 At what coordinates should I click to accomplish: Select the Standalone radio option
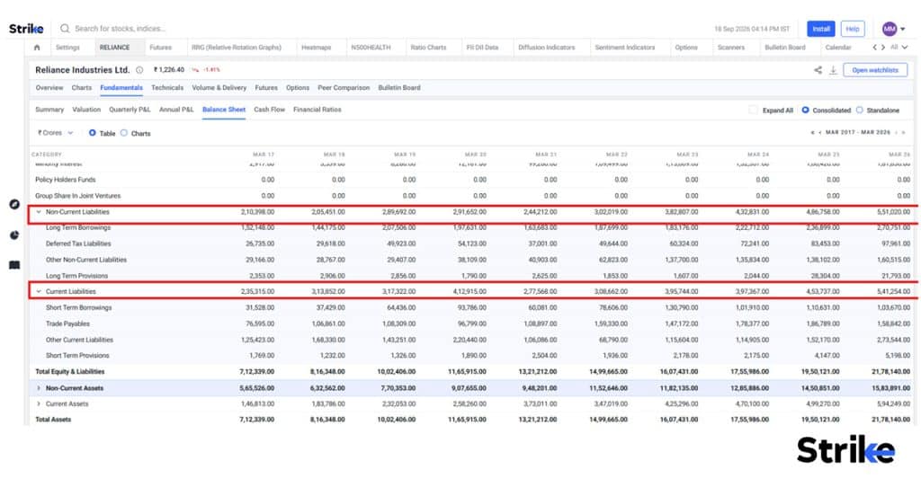click(859, 110)
